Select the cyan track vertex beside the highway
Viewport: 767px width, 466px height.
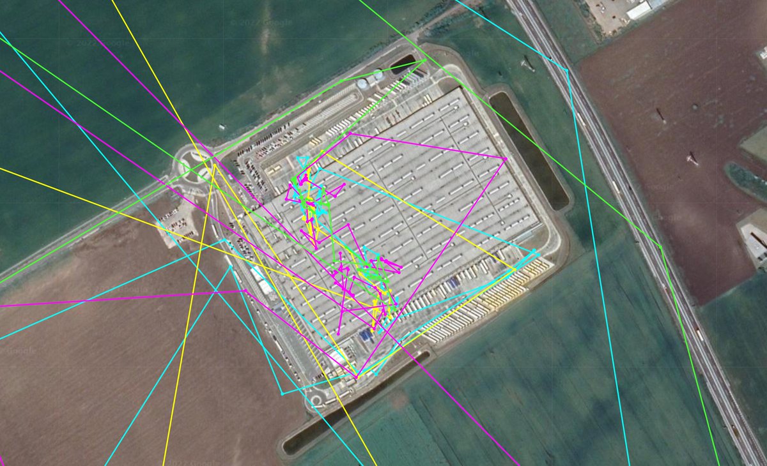567,70
